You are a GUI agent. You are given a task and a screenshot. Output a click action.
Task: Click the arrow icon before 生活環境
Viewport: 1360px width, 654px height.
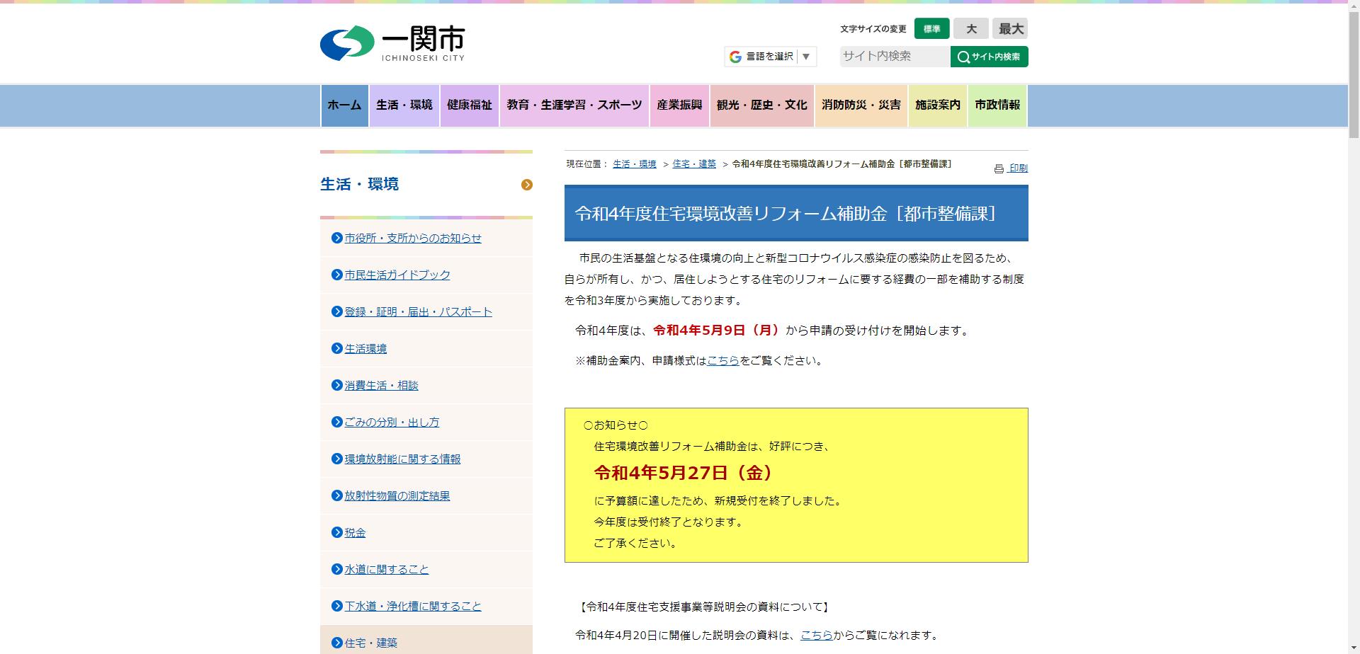tap(337, 348)
